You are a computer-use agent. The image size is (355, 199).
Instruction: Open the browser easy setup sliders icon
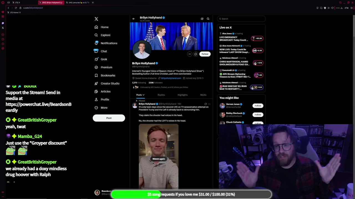352,8
